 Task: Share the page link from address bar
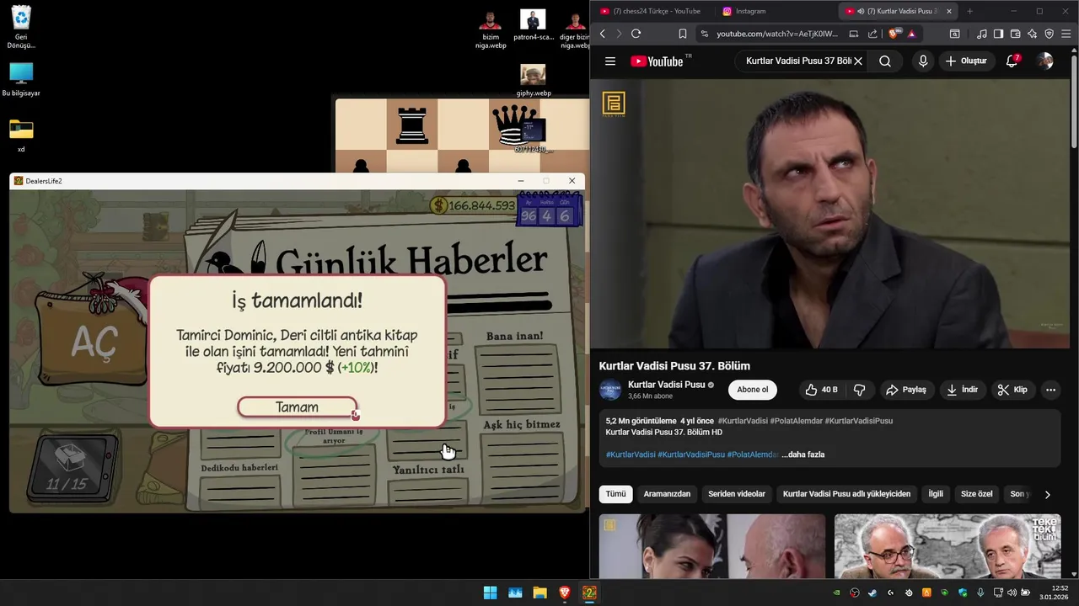pyautogui.click(x=872, y=34)
